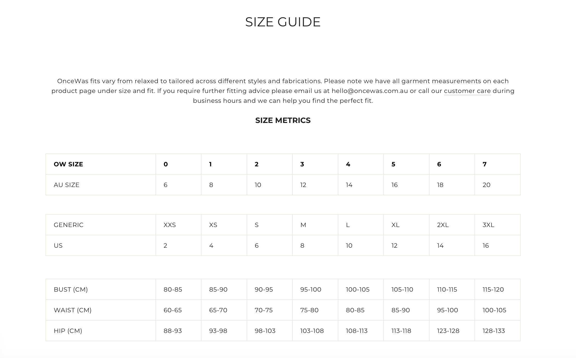Select the hip 128-133 measurement cell

(494, 331)
